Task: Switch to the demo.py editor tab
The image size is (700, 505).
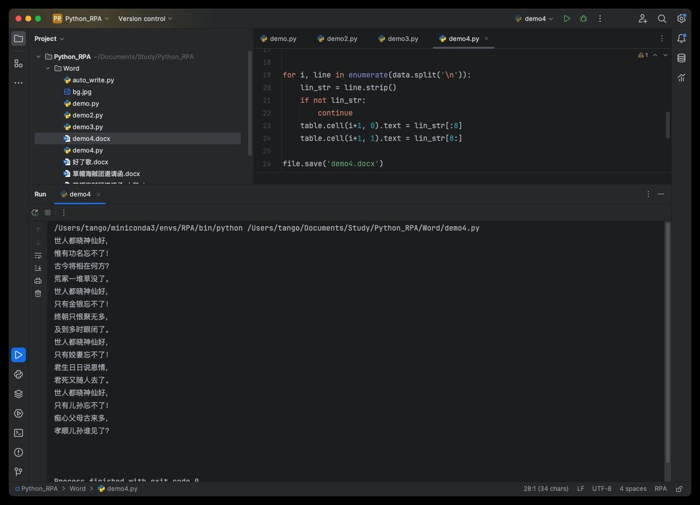Action: coord(278,39)
